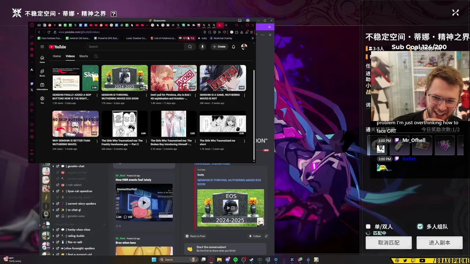Open Powerful DPS Build bookmark

pos(106,38)
